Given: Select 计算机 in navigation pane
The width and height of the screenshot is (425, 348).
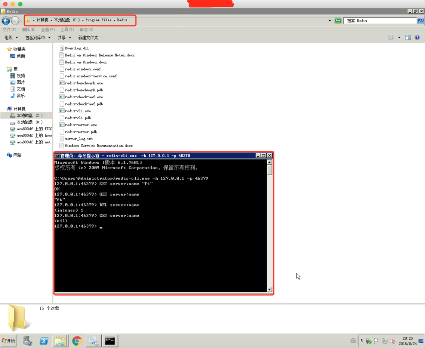Looking at the screenshot, I should 16,109.
